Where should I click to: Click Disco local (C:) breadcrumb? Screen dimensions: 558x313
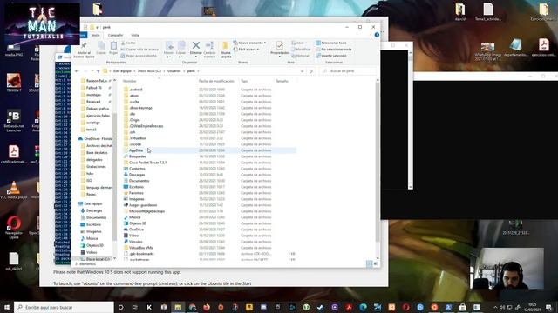click(x=149, y=71)
